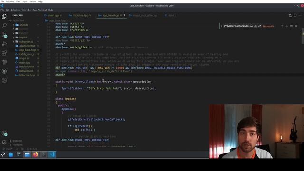Toggle Match Case in find widget
The image size is (304, 171).
(251, 26)
